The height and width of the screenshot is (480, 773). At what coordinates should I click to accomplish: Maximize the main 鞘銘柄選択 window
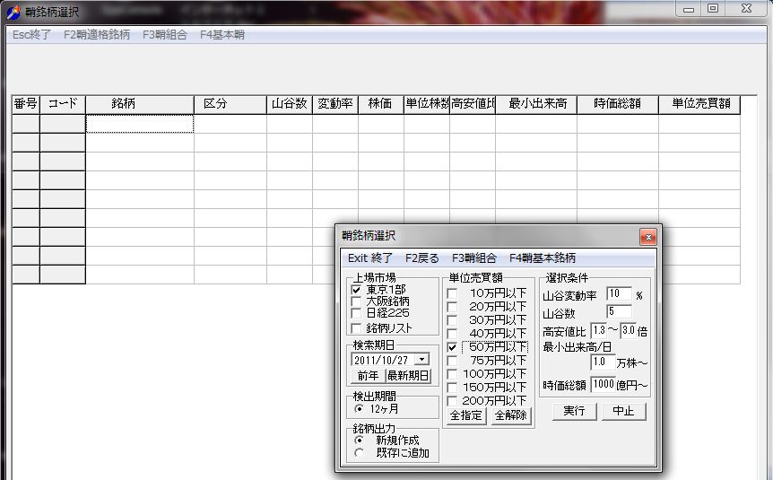713,8
